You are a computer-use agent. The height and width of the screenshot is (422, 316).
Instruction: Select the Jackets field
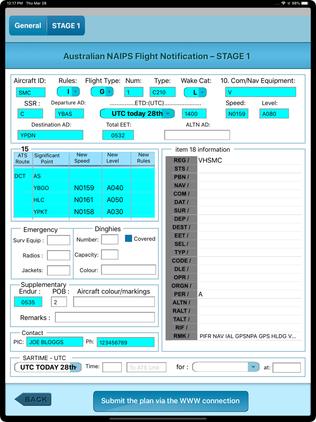[x=59, y=270]
